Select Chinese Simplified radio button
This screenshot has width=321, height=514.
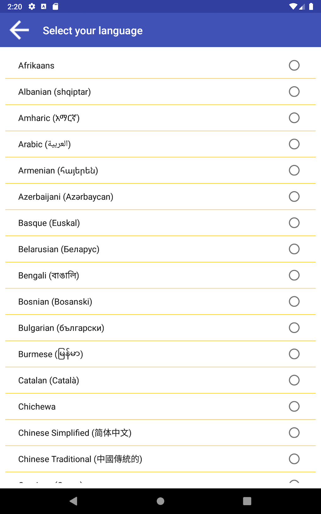click(x=294, y=433)
